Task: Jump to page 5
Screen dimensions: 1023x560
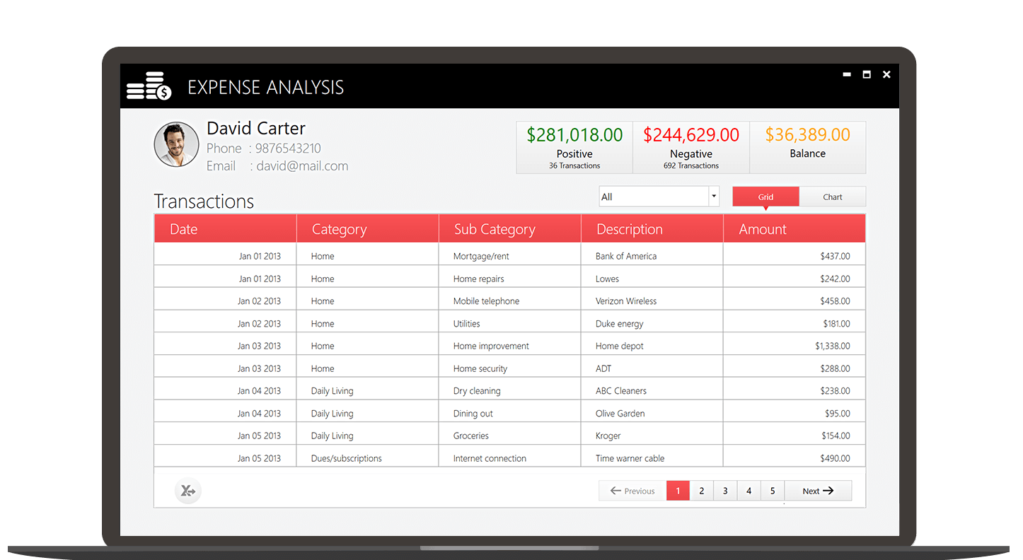Action: pyautogui.click(x=773, y=491)
